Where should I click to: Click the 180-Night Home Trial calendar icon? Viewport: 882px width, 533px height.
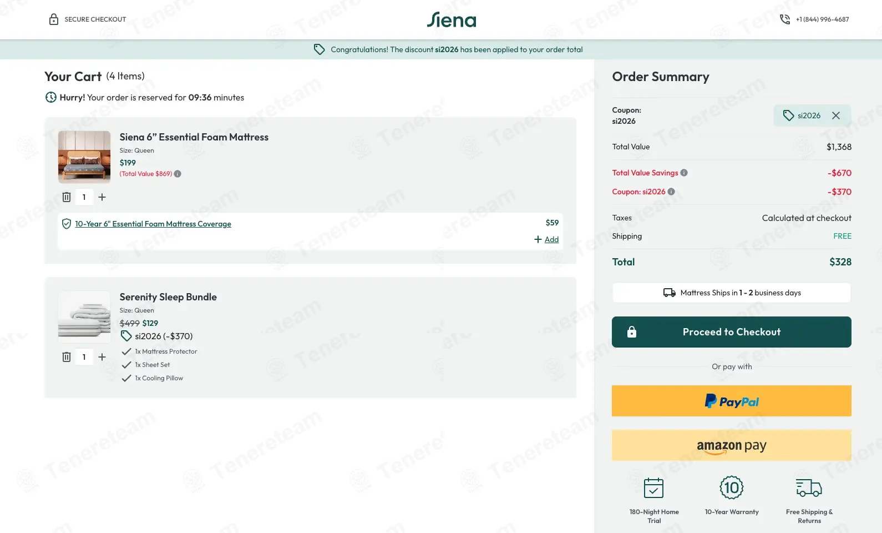pyautogui.click(x=654, y=488)
